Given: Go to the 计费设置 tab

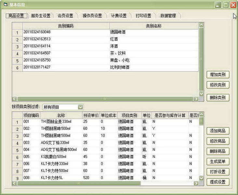Looking at the screenshot, I should pos(119,16).
